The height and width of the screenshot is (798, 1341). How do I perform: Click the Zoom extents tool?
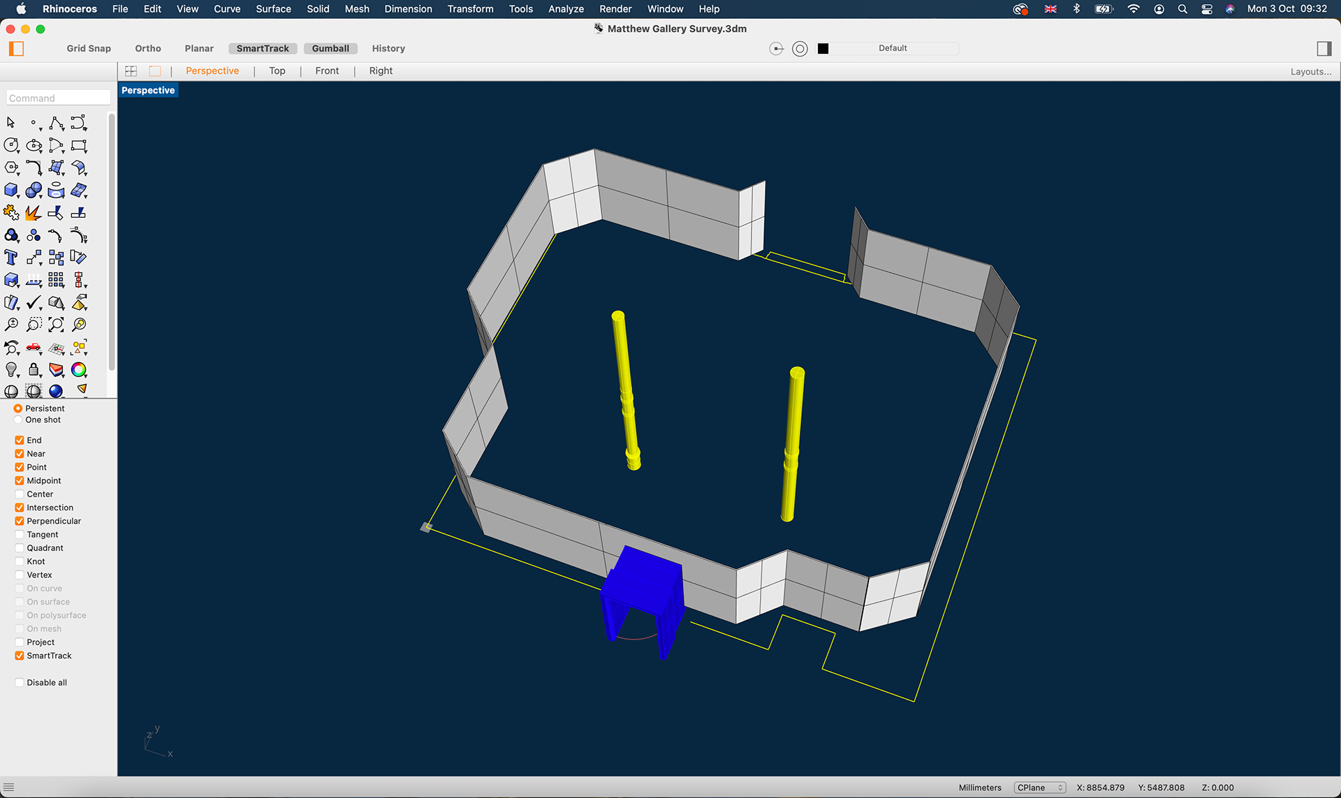57,325
